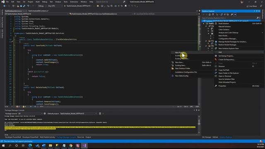Open the Build menu
This screenshot has width=265, height=149.
click(38, 2)
